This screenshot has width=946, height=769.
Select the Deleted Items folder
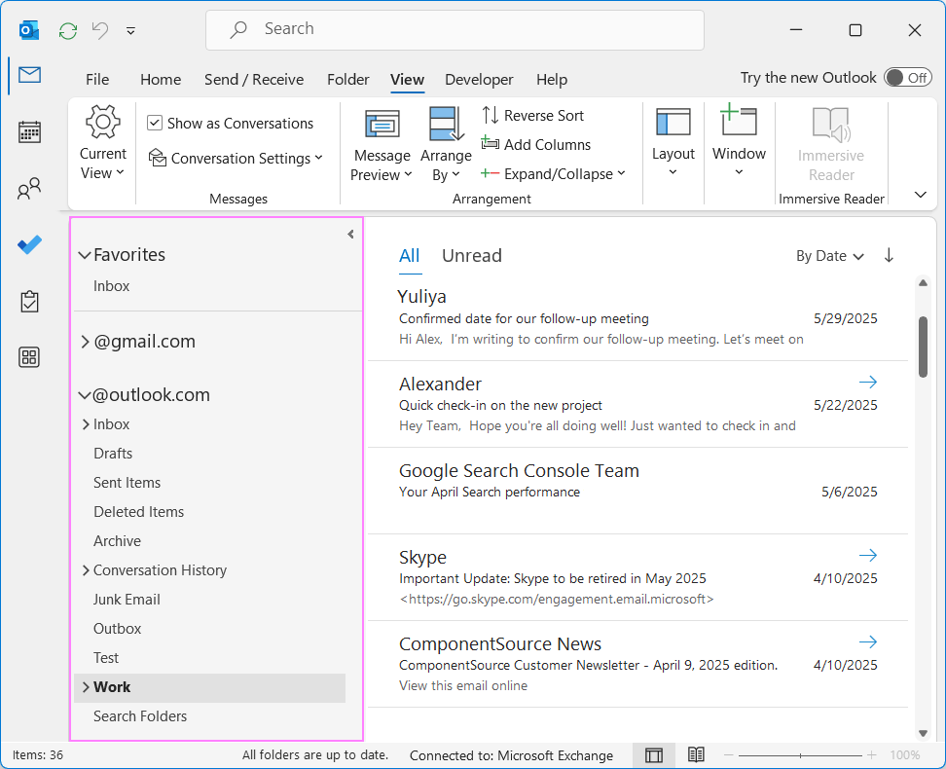139,512
